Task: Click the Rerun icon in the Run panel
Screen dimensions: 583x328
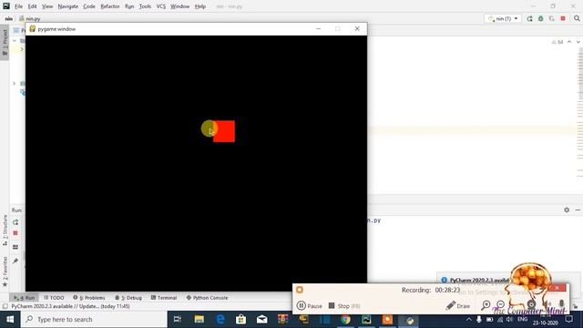Action: pos(15,222)
